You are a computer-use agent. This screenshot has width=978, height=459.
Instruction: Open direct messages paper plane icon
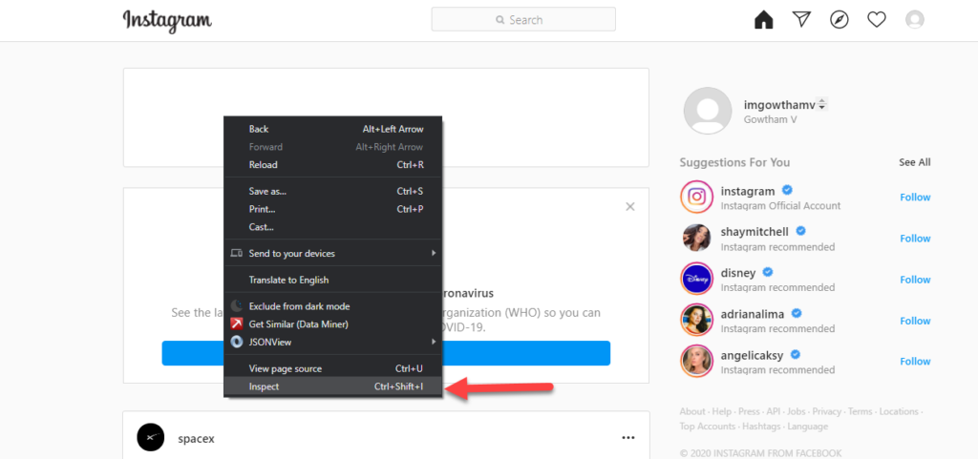[x=801, y=20]
